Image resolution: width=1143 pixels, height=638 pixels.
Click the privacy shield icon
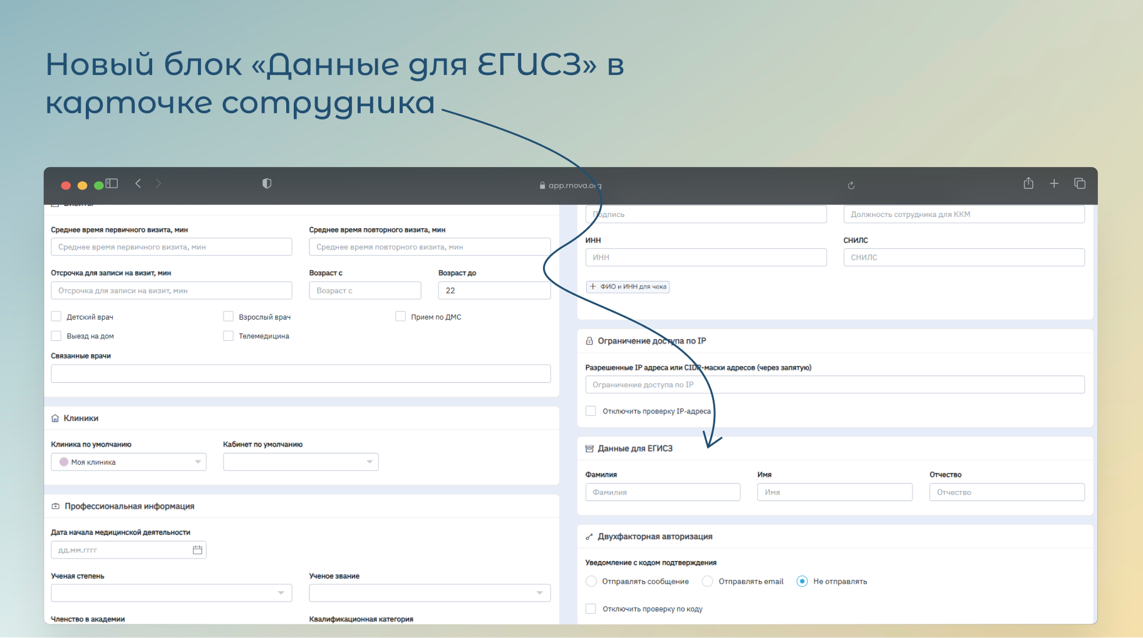(267, 183)
